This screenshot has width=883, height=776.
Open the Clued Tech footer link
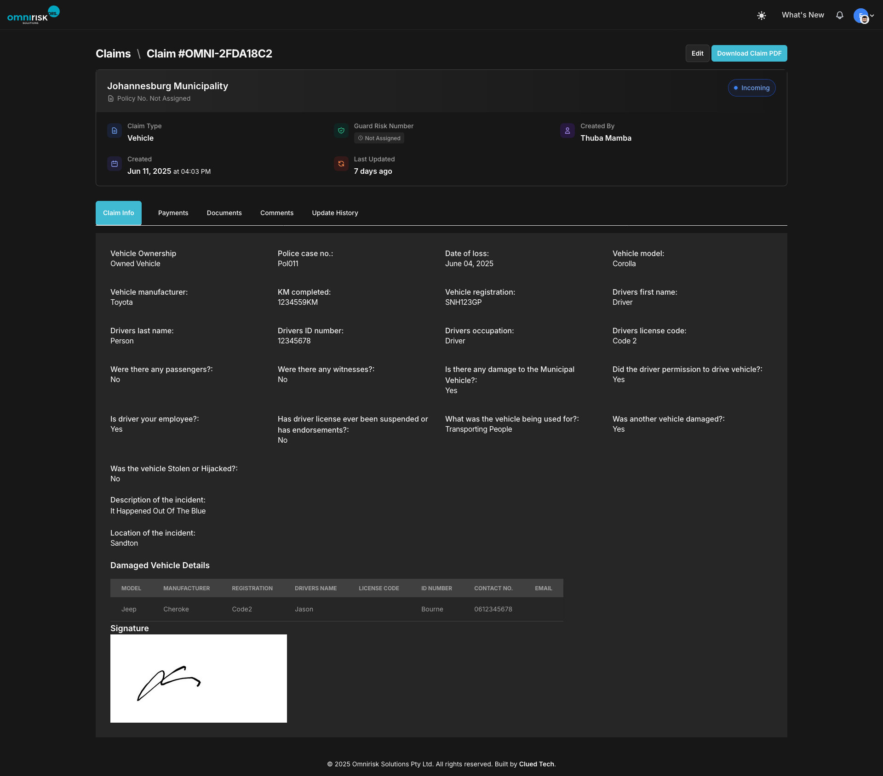(536, 764)
